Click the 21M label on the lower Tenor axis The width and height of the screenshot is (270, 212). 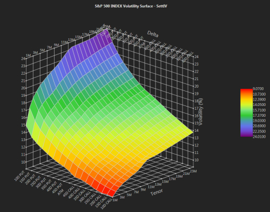tap(186, 174)
